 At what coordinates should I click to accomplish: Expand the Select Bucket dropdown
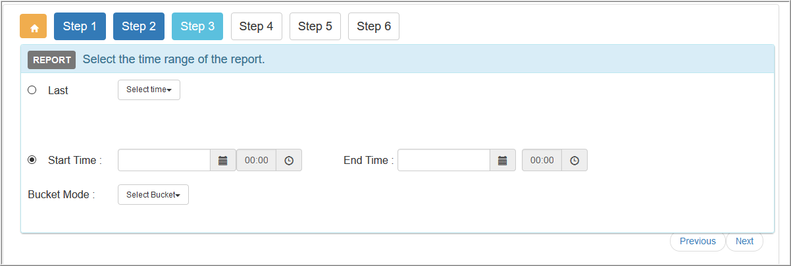pos(153,194)
